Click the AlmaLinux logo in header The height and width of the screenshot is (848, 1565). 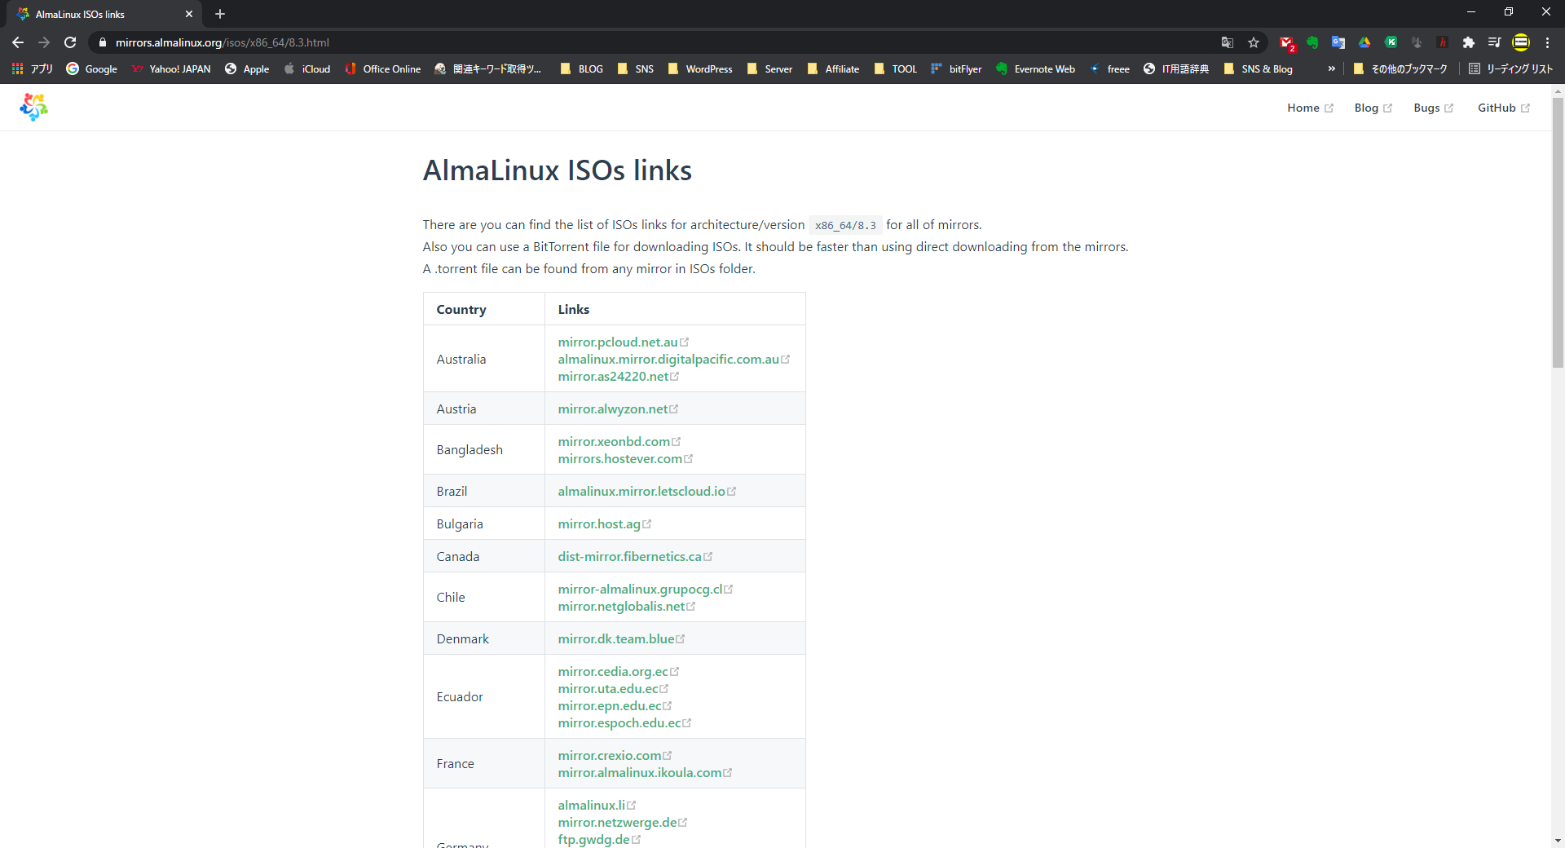[x=33, y=107]
